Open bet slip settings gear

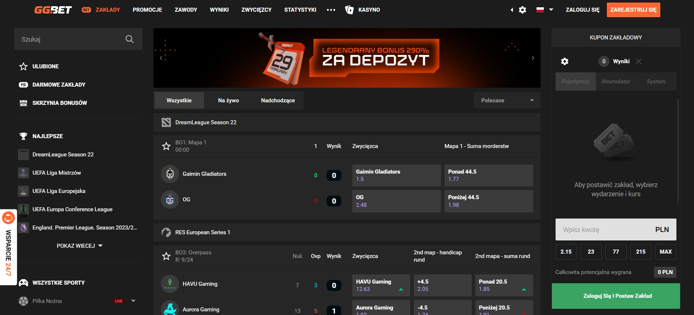[565, 61]
